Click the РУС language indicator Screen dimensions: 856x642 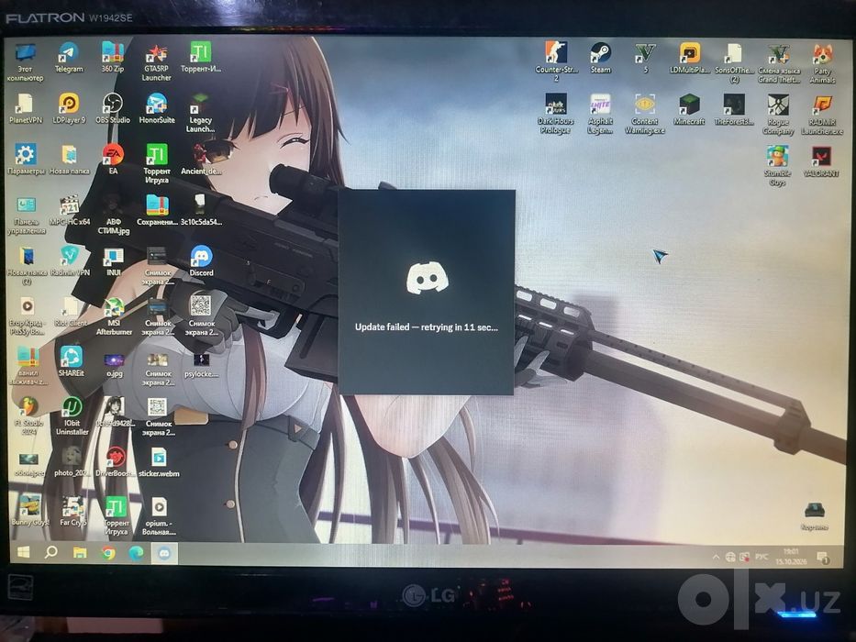pos(761,557)
